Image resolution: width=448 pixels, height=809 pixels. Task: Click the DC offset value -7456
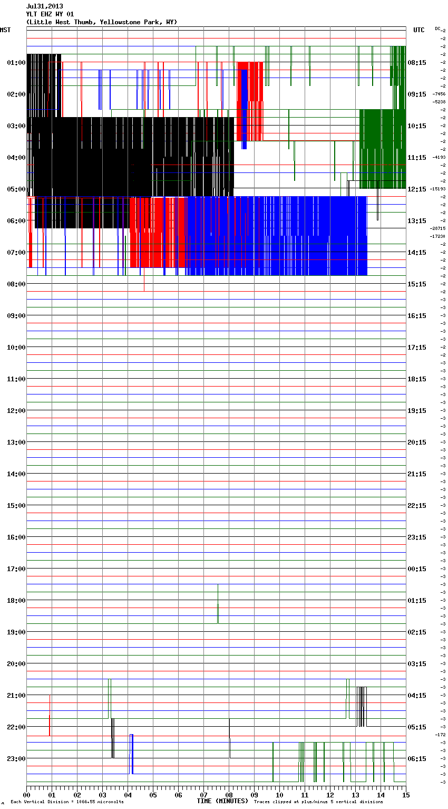[439, 94]
